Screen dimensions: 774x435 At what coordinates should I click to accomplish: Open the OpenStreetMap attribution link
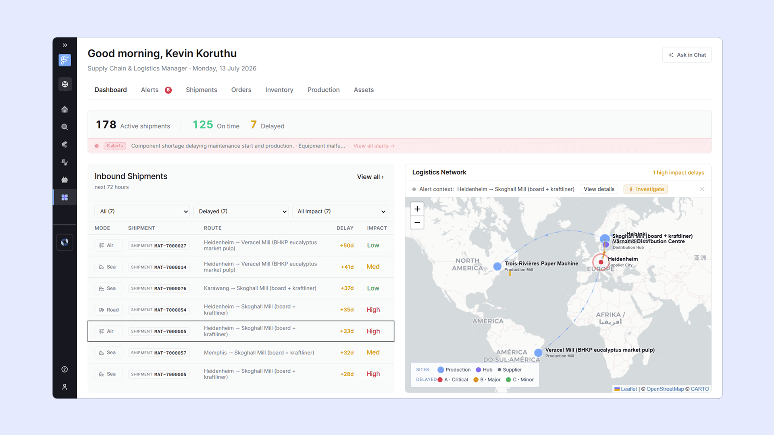pyautogui.click(x=665, y=389)
